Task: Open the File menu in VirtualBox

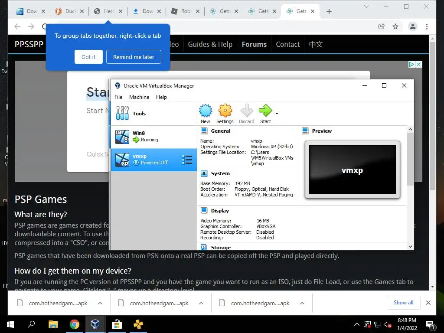Action: [118, 97]
